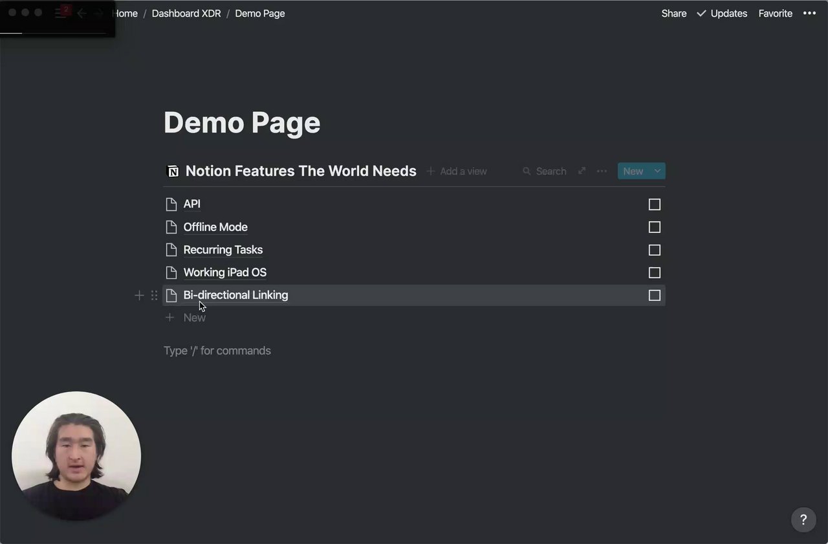
Task: Click the search magnifier icon in database header
Action: point(527,171)
